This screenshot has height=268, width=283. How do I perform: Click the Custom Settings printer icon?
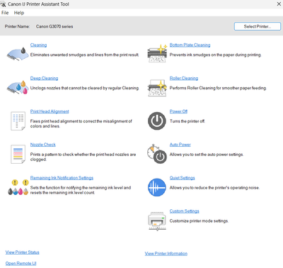click(x=157, y=221)
